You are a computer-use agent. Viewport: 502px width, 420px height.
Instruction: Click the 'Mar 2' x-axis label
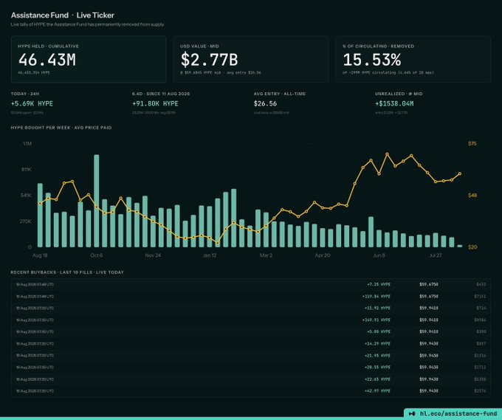tap(266, 255)
